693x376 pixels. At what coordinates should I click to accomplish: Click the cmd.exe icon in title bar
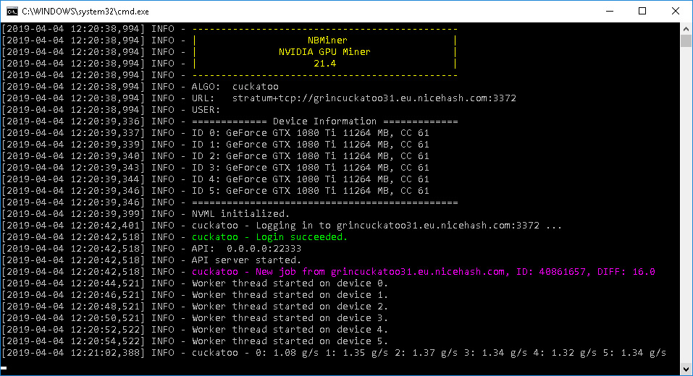click(11, 11)
